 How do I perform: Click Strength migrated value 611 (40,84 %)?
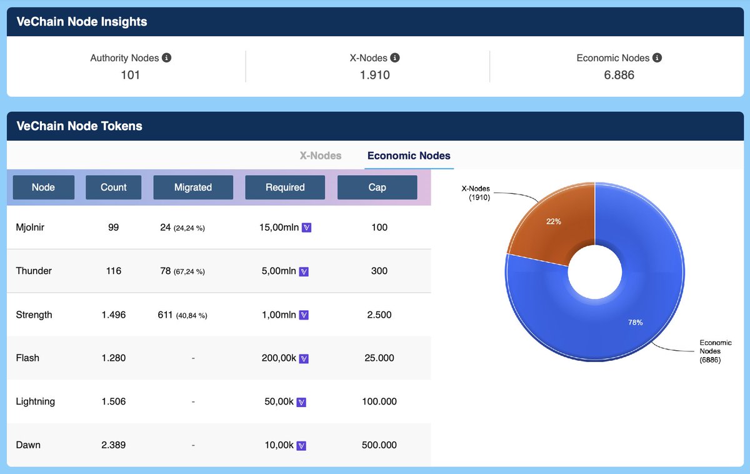click(182, 315)
